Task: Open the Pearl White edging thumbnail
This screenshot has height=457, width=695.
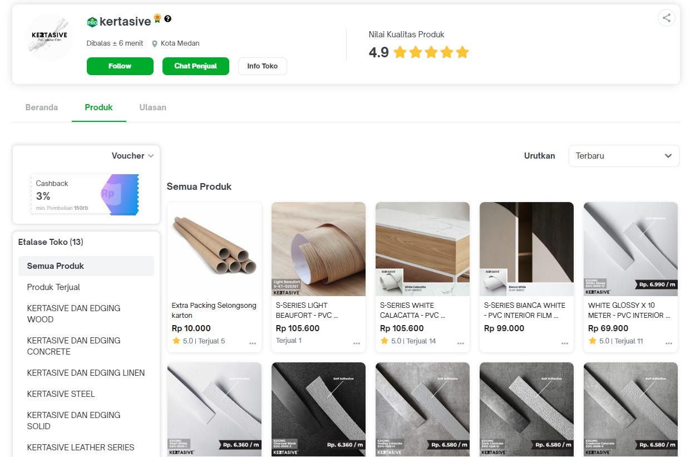Action: tap(214, 410)
